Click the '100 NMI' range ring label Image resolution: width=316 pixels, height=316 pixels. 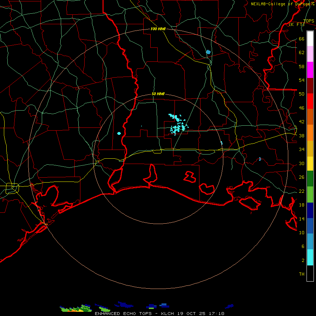click(x=158, y=29)
